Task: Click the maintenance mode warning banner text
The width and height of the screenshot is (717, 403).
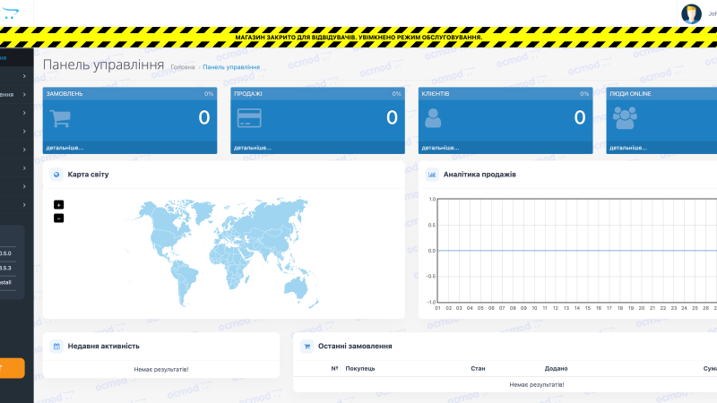Action: pos(358,38)
